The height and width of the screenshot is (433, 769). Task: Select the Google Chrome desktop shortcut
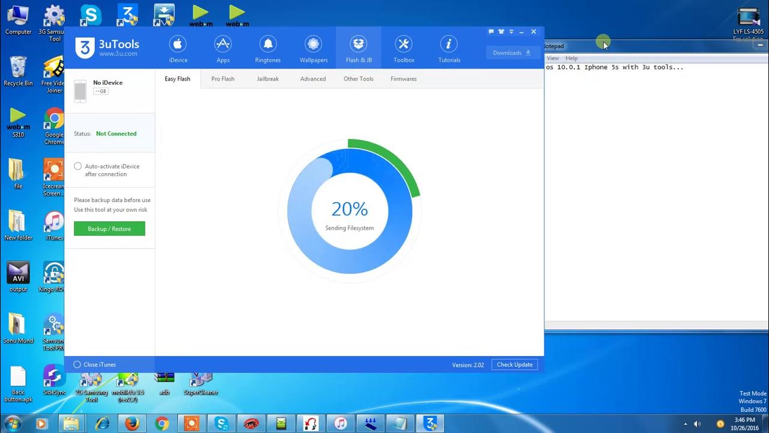54,126
